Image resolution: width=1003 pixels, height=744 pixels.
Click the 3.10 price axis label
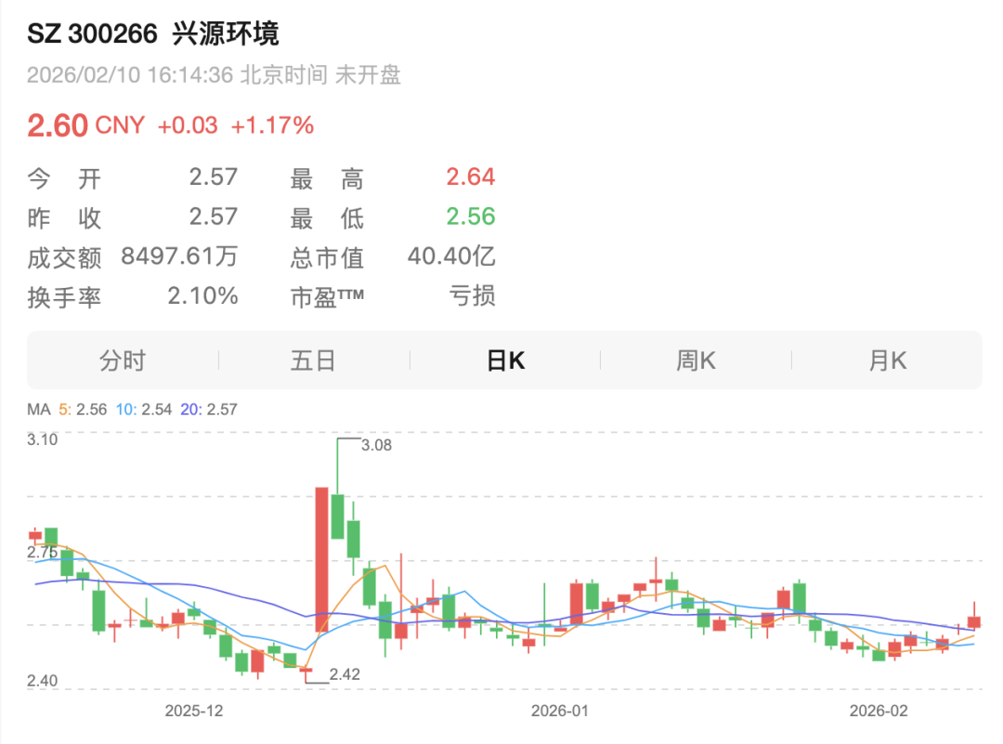(42, 439)
